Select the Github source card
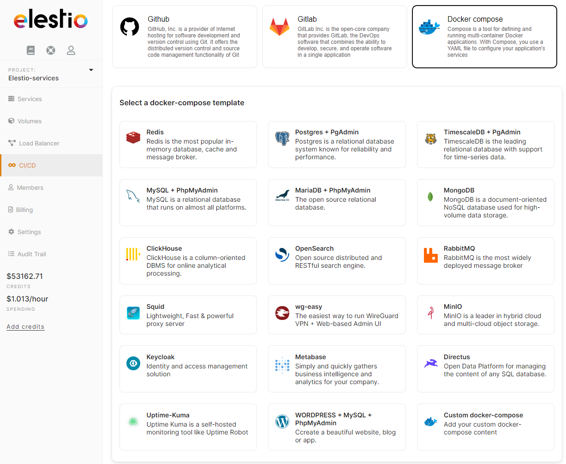566x464 pixels. (185, 37)
